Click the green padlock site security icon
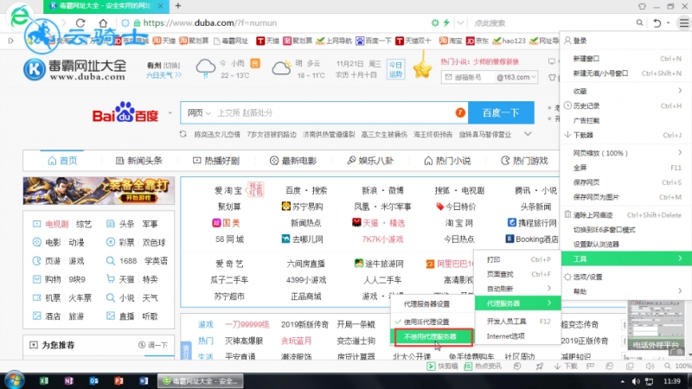Image resolution: width=692 pixels, height=389 pixels. tap(137, 23)
